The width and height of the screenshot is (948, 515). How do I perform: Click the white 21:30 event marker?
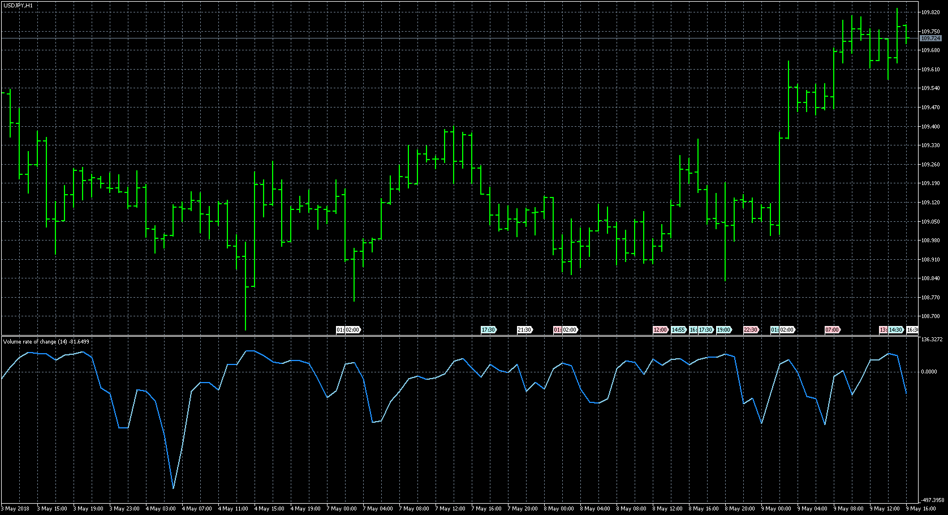pyautogui.click(x=524, y=330)
